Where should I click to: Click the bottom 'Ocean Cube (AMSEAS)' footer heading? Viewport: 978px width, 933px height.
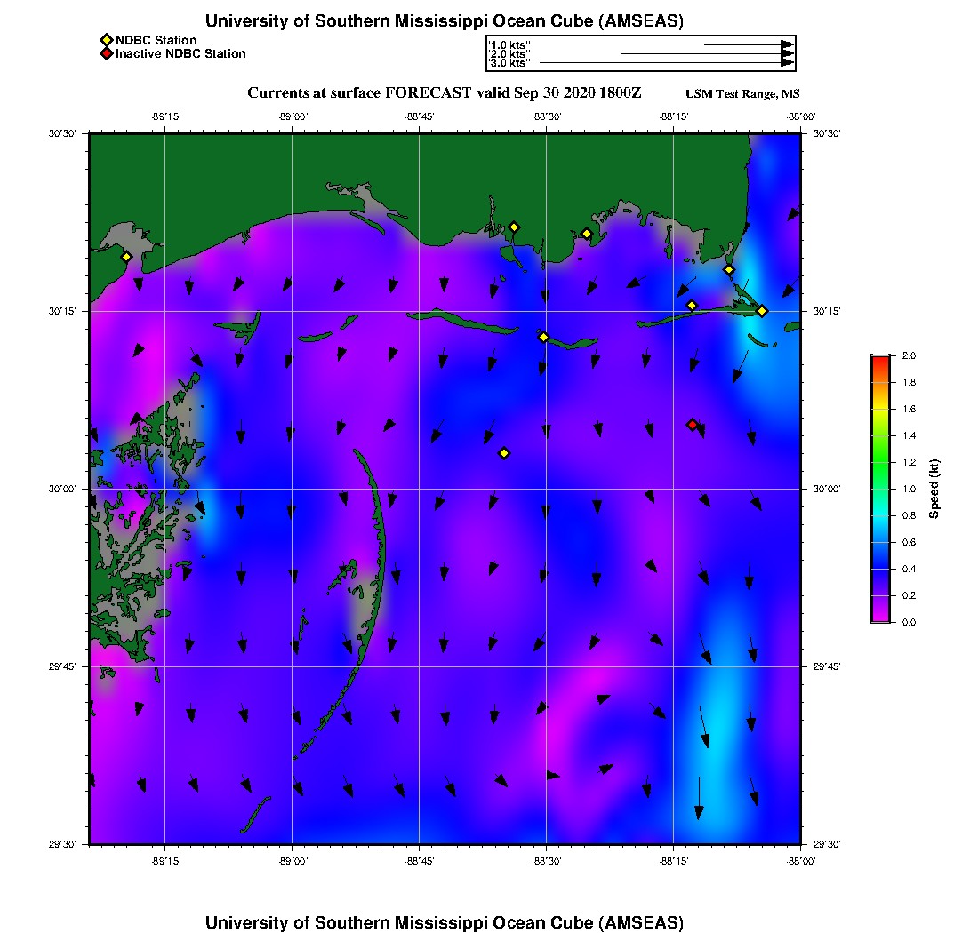pyautogui.click(x=445, y=921)
